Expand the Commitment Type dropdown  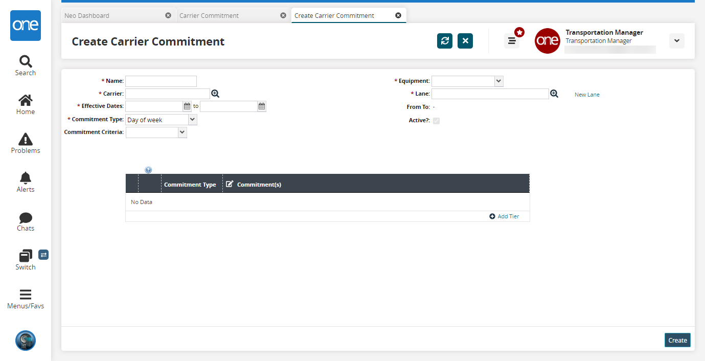193,120
